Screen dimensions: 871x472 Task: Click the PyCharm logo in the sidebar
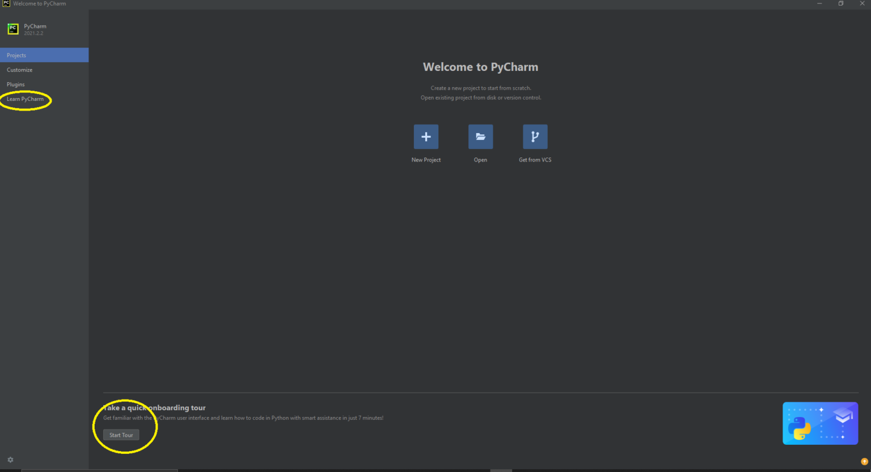click(13, 29)
